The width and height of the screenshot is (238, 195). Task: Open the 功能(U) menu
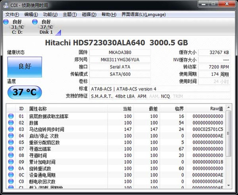click(50, 15)
